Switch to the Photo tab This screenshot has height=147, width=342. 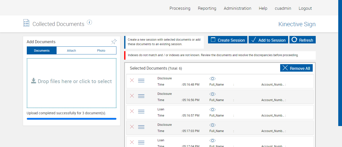(101, 50)
